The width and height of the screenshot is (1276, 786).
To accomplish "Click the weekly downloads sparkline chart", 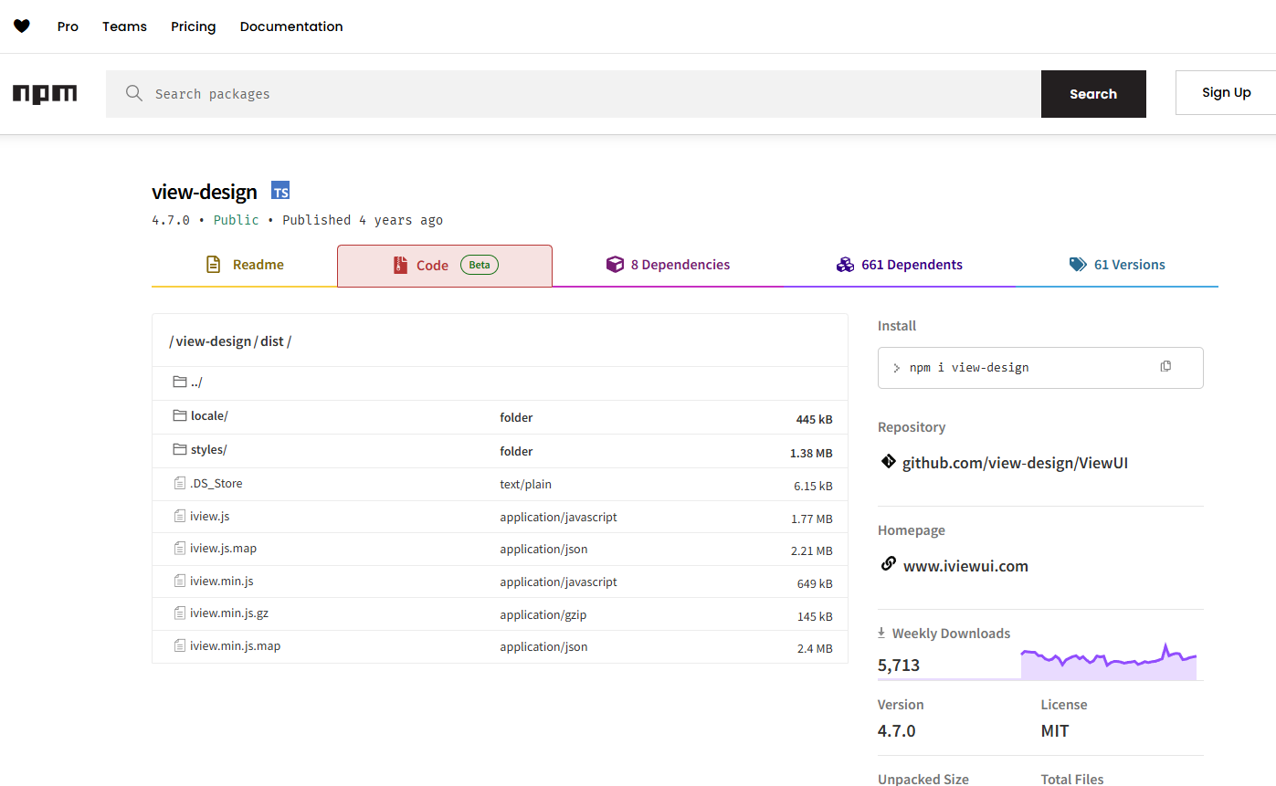I will coord(1108,662).
